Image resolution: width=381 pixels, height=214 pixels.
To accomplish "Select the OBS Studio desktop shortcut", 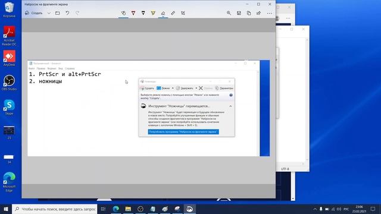I will tap(10, 83).
